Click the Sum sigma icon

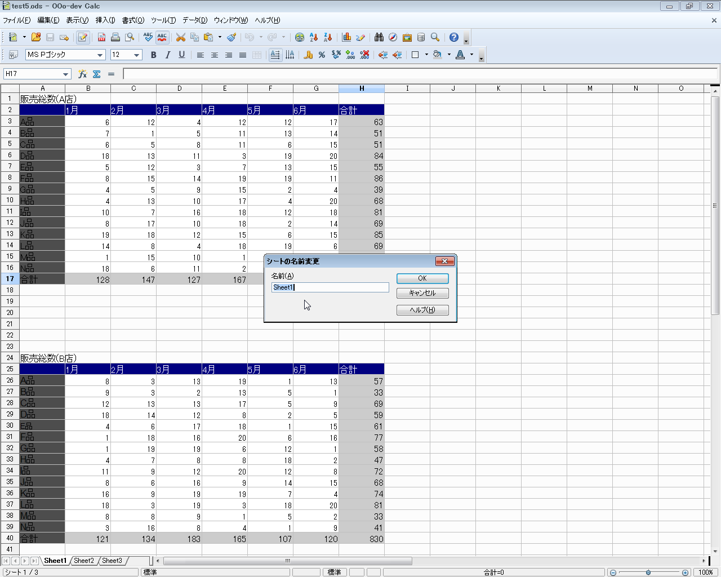[97, 74]
